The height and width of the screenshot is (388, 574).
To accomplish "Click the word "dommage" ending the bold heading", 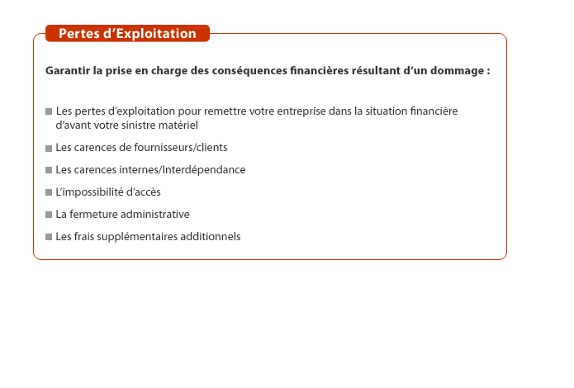I will 458,71.
